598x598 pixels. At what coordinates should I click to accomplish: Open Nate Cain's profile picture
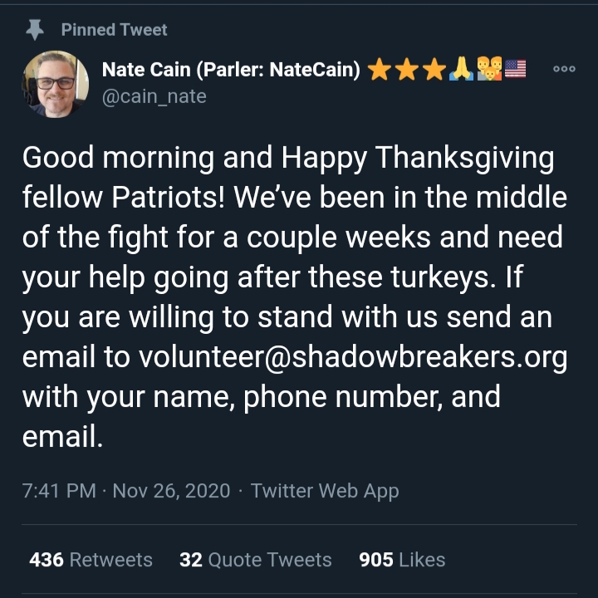point(56,84)
